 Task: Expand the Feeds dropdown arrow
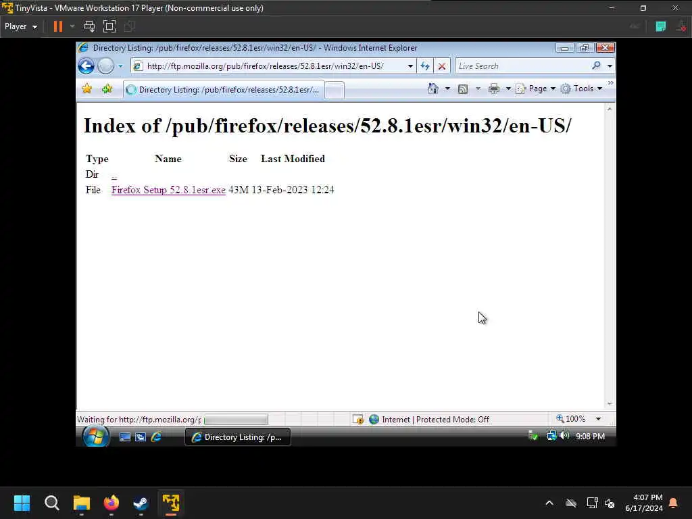click(478, 89)
